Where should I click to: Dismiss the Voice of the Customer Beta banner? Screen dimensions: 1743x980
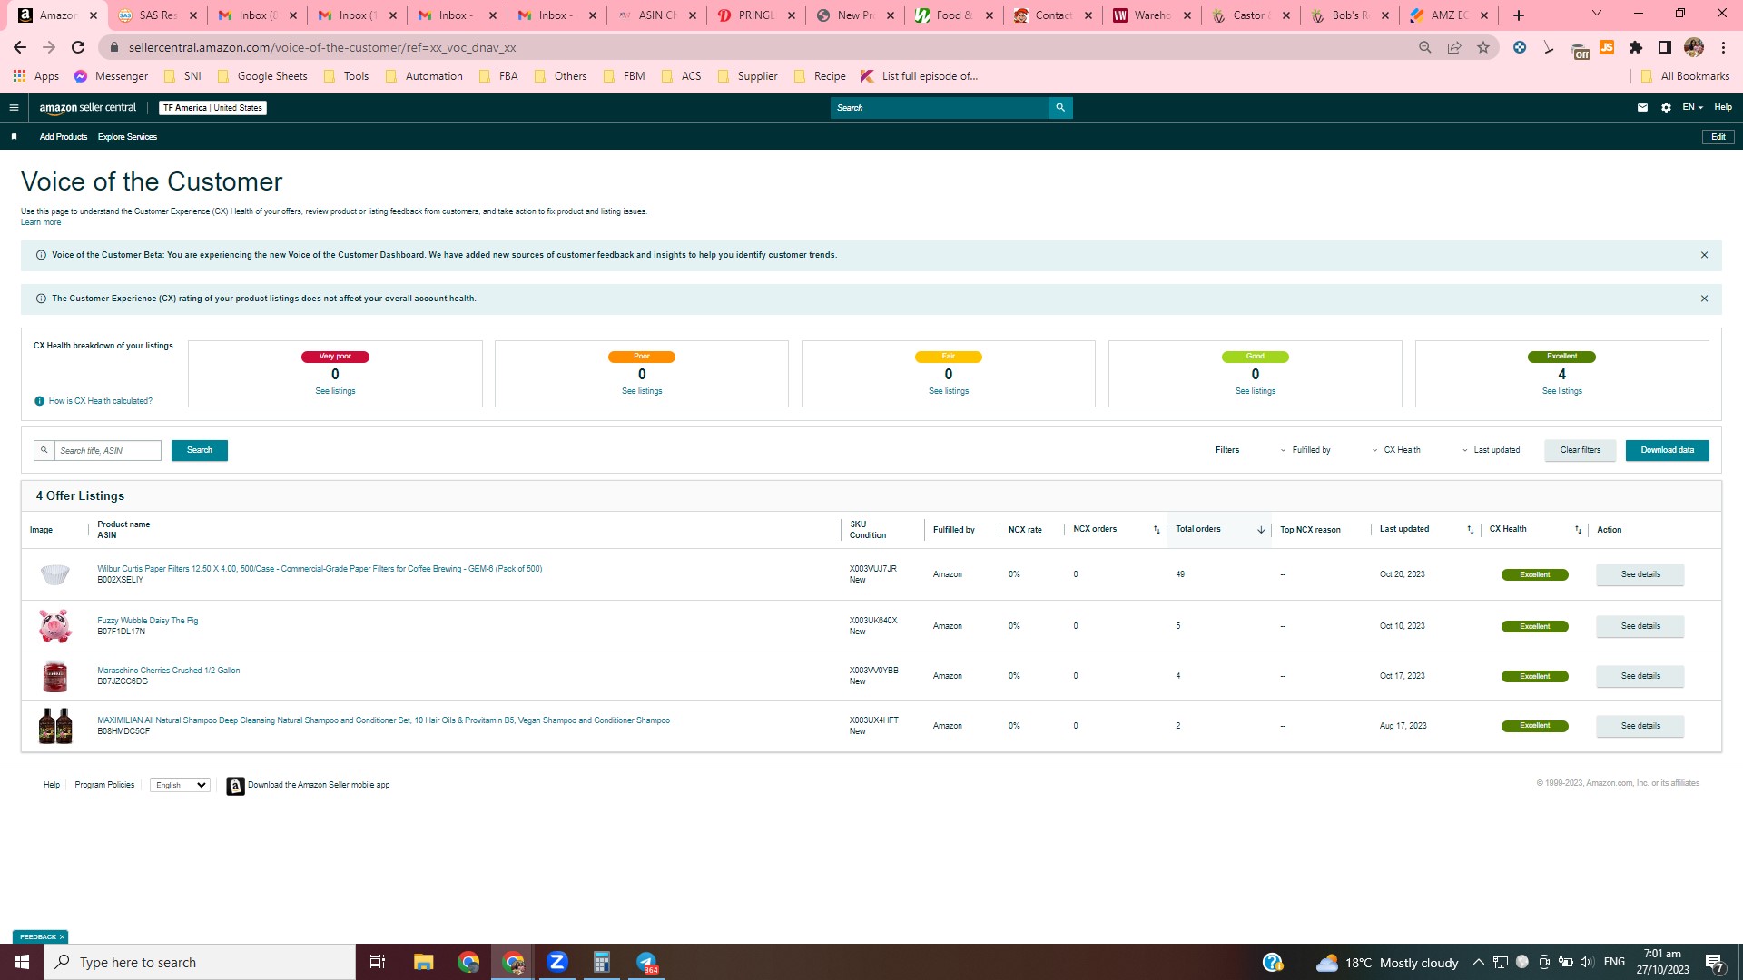[1704, 255]
